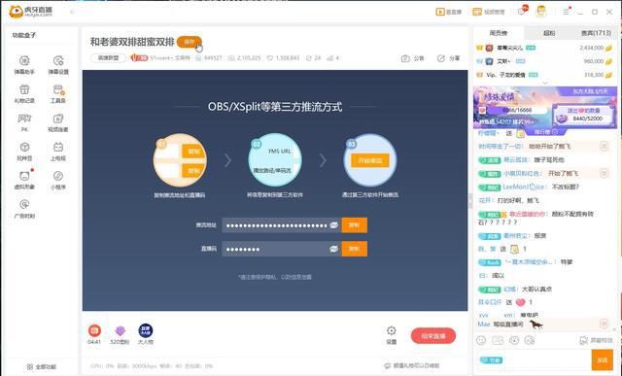Open the 工具盒 toolbox icon

point(58,93)
